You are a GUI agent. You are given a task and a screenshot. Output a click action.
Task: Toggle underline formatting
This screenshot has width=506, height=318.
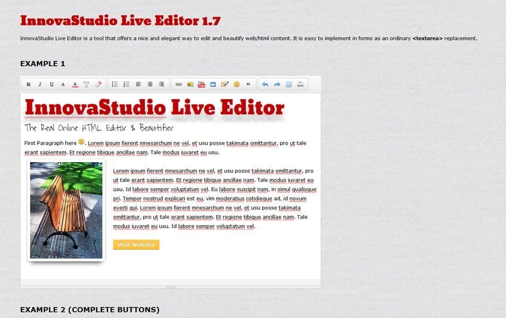click(x=50, y=84)
